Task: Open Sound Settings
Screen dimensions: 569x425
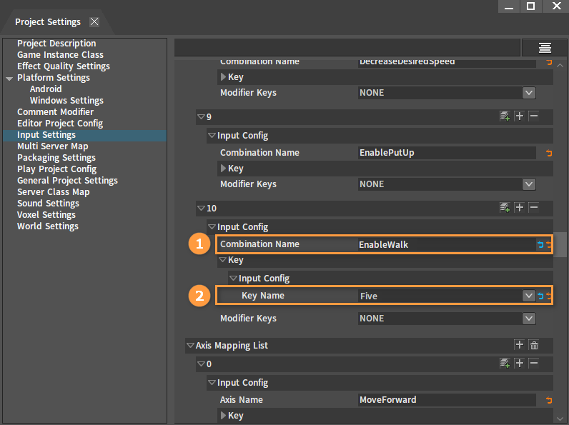Action: [48, 204]
